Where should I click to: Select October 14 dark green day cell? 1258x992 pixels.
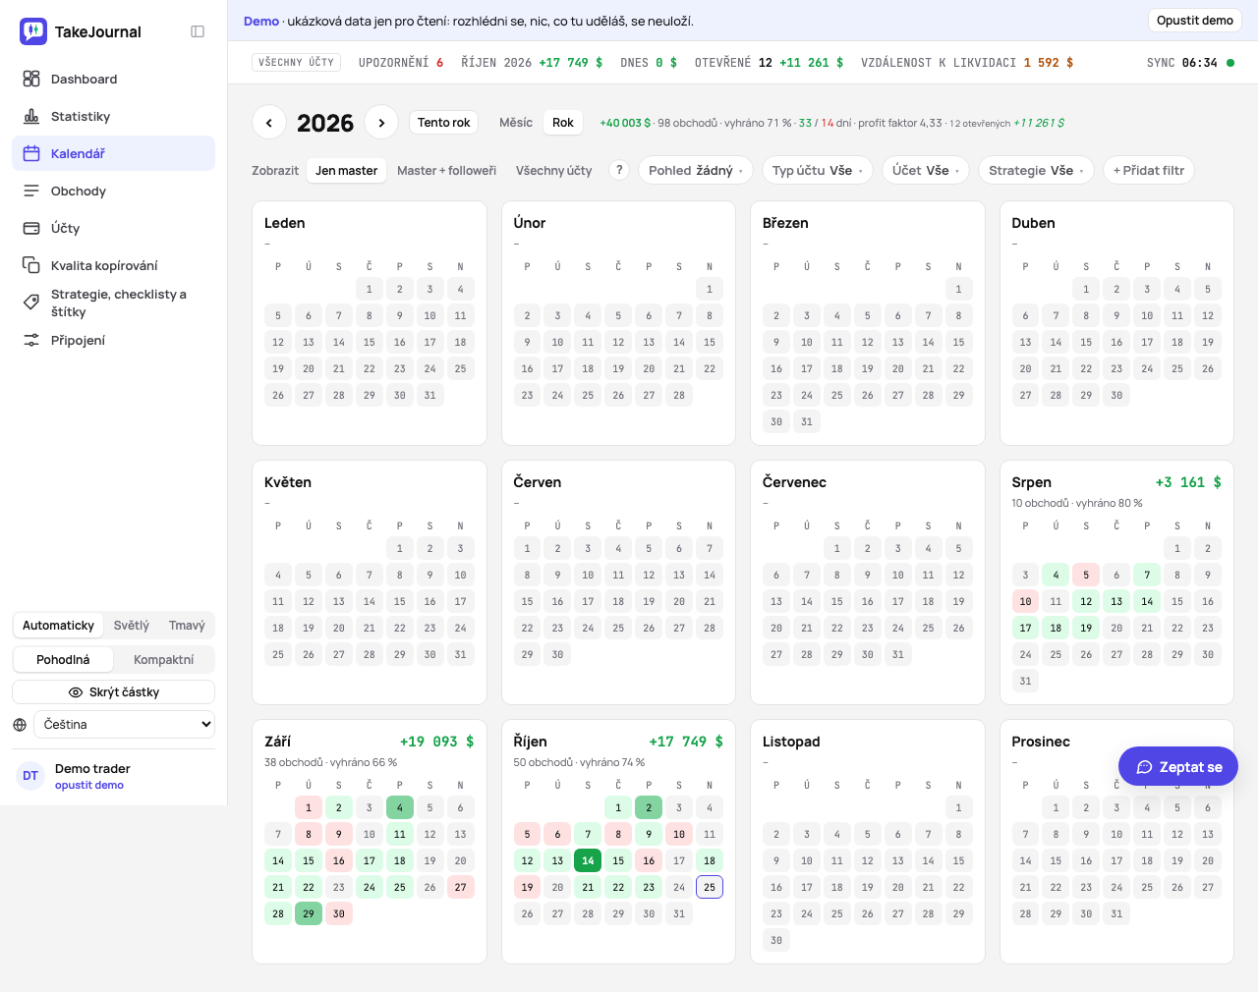pos(588,860)
